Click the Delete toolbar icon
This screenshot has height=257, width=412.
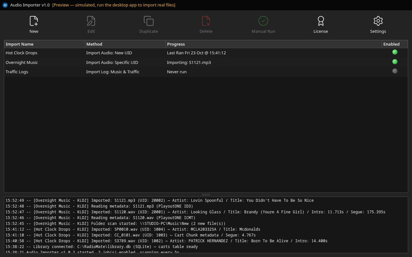click(x=206, y=21)
